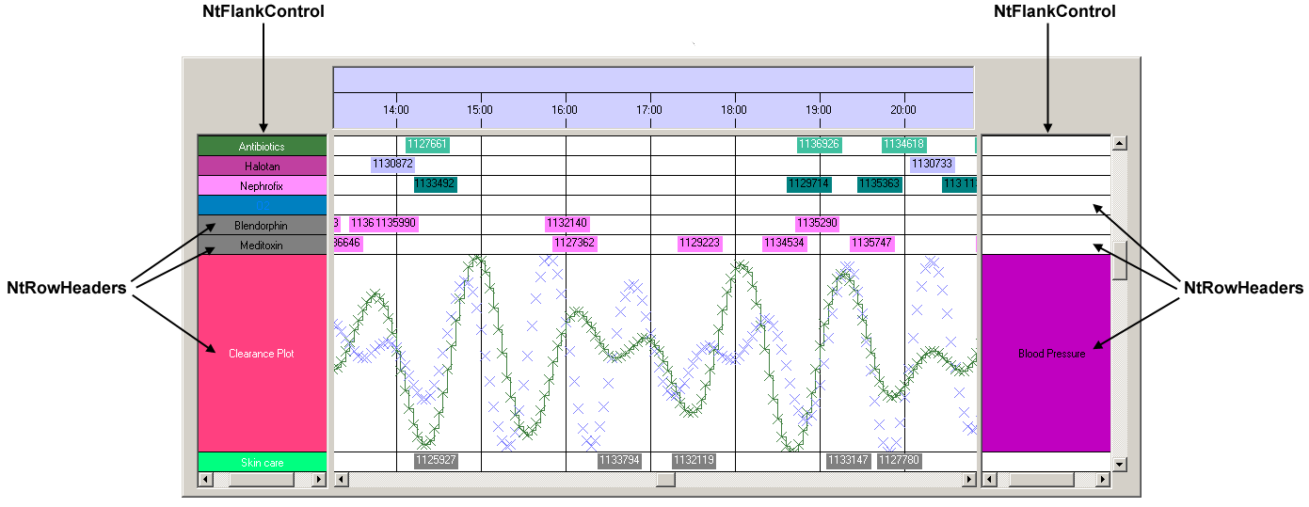
Task: Click the vertical scrollbar up arrow
Action: (1120, 144)
